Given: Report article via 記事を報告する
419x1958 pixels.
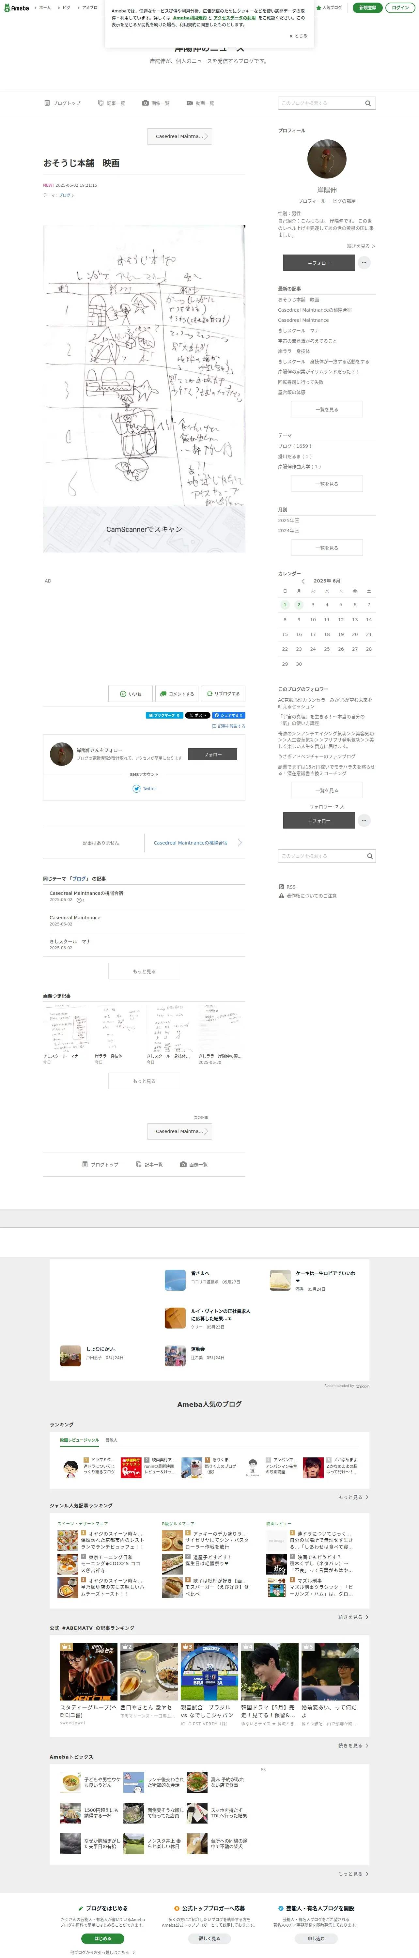Looking at the screenshot, I should (228, 727).
